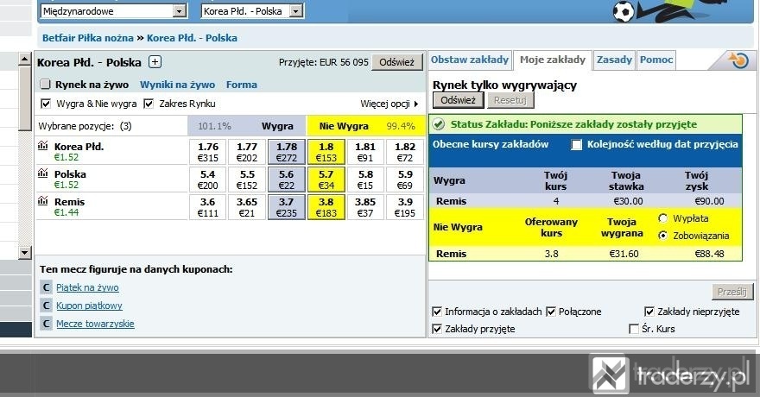This screenshot has height=397, width=760.
Task: Back Remis at 3.7
Action: (287, 207)
